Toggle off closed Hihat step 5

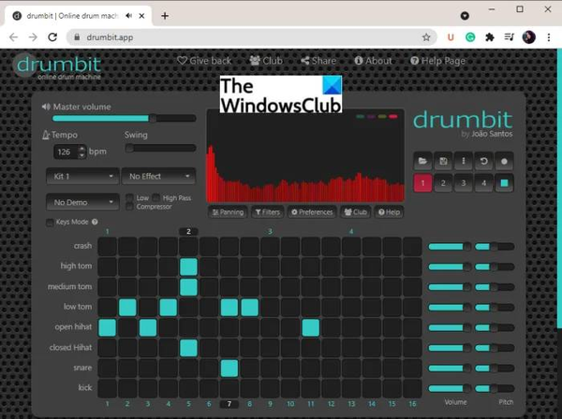coord(188,348)
